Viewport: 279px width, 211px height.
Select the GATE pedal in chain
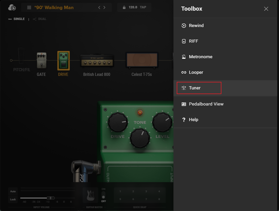(41, 61)
